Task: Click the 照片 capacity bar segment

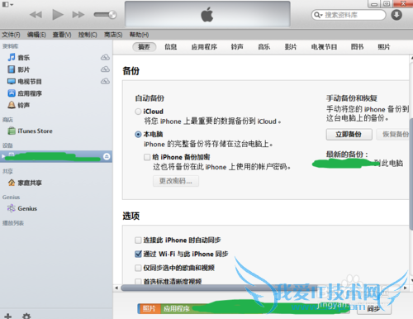Action: (x=150, y=308)
